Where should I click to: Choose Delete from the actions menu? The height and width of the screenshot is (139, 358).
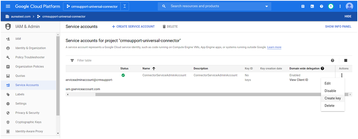point(333,105)
